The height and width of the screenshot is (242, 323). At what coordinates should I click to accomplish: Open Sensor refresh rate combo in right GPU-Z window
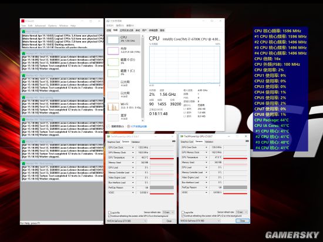(x=241, y=212)
